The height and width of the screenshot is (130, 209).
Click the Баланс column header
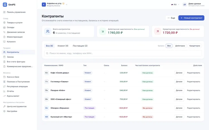point(124,65)
